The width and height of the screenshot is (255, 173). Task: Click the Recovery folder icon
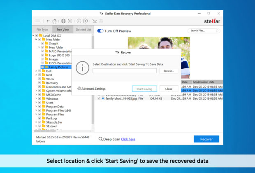point(44,83)
